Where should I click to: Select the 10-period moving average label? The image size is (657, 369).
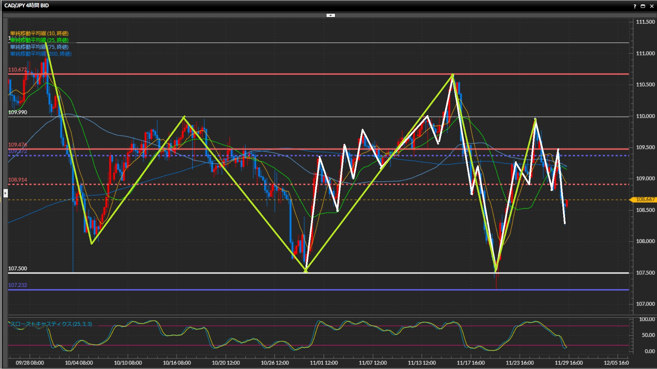tap(39, 33)
